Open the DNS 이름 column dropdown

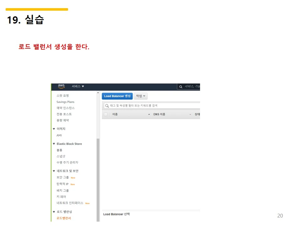190,114
